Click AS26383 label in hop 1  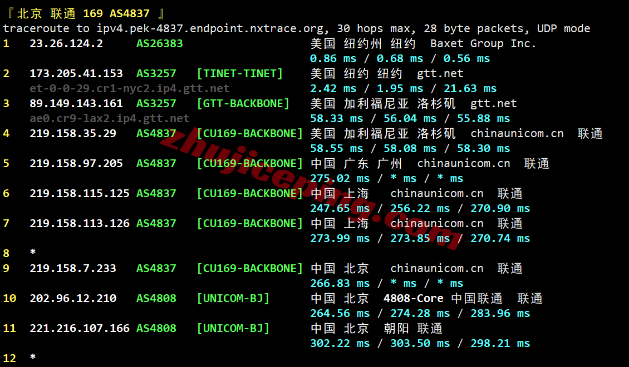(160, 44)
